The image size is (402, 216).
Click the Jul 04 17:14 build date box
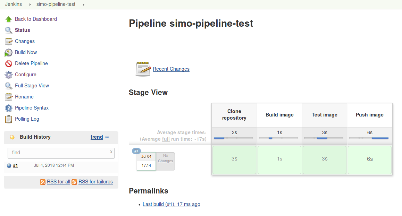pyautogui.click(x=146, y=161)
